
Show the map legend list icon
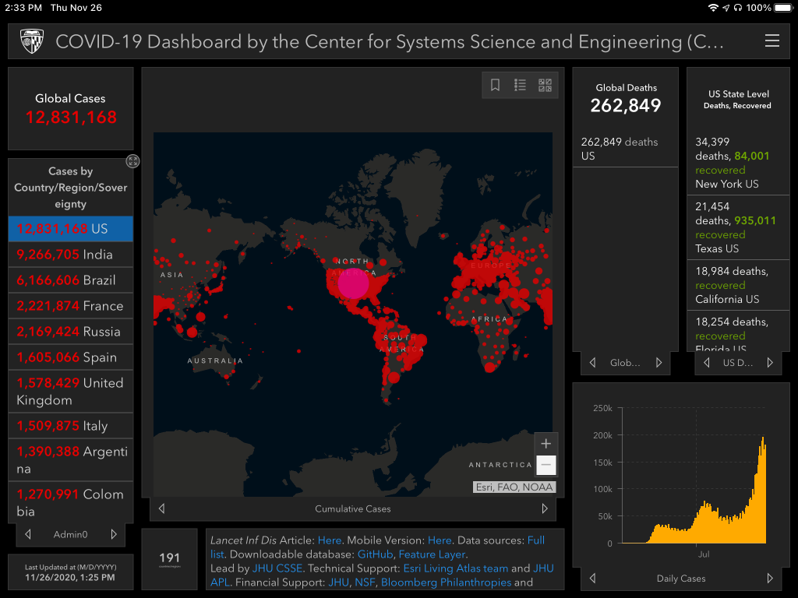(x=520, y=86)
